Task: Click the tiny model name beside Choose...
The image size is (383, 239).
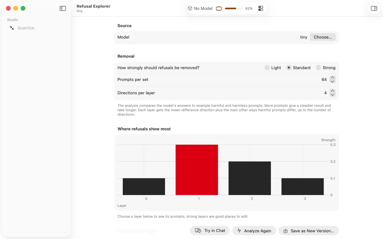Action: point(304,37)
